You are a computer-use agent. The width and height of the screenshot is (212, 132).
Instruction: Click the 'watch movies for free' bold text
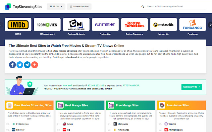[94, 54]
